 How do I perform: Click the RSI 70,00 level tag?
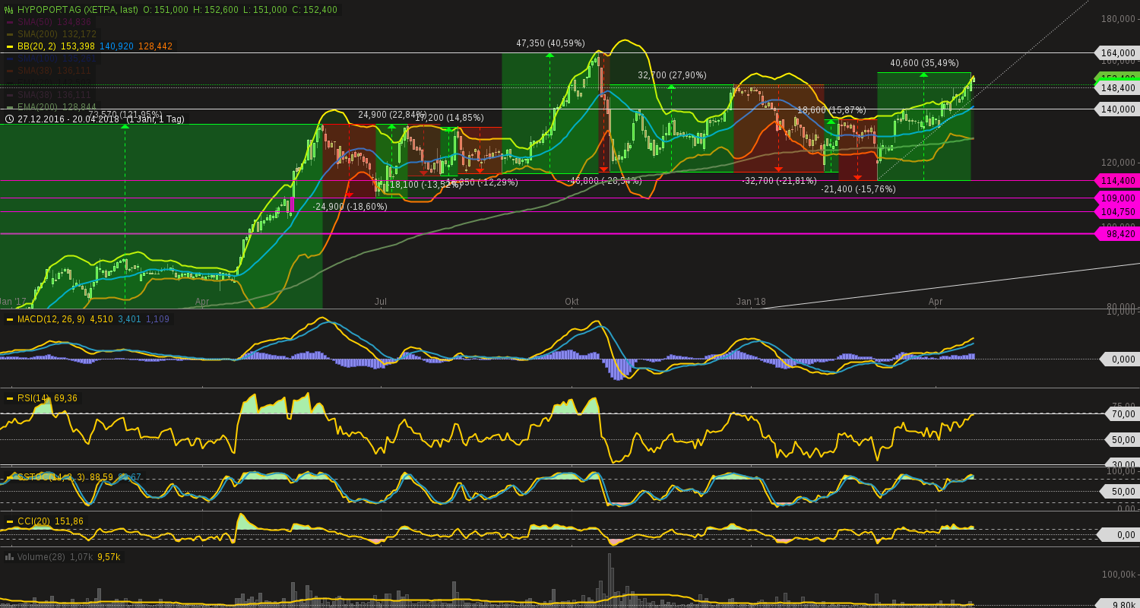coord(1120,414)
